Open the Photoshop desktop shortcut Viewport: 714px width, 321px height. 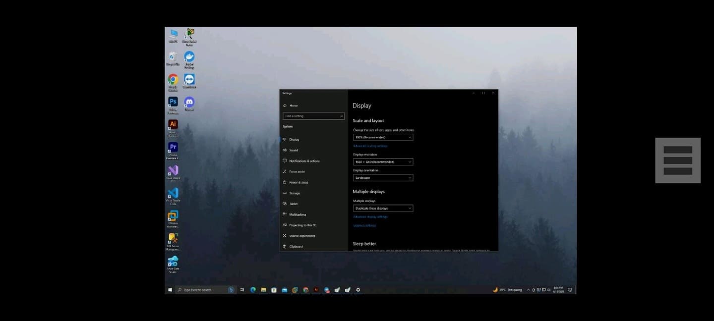173,105
